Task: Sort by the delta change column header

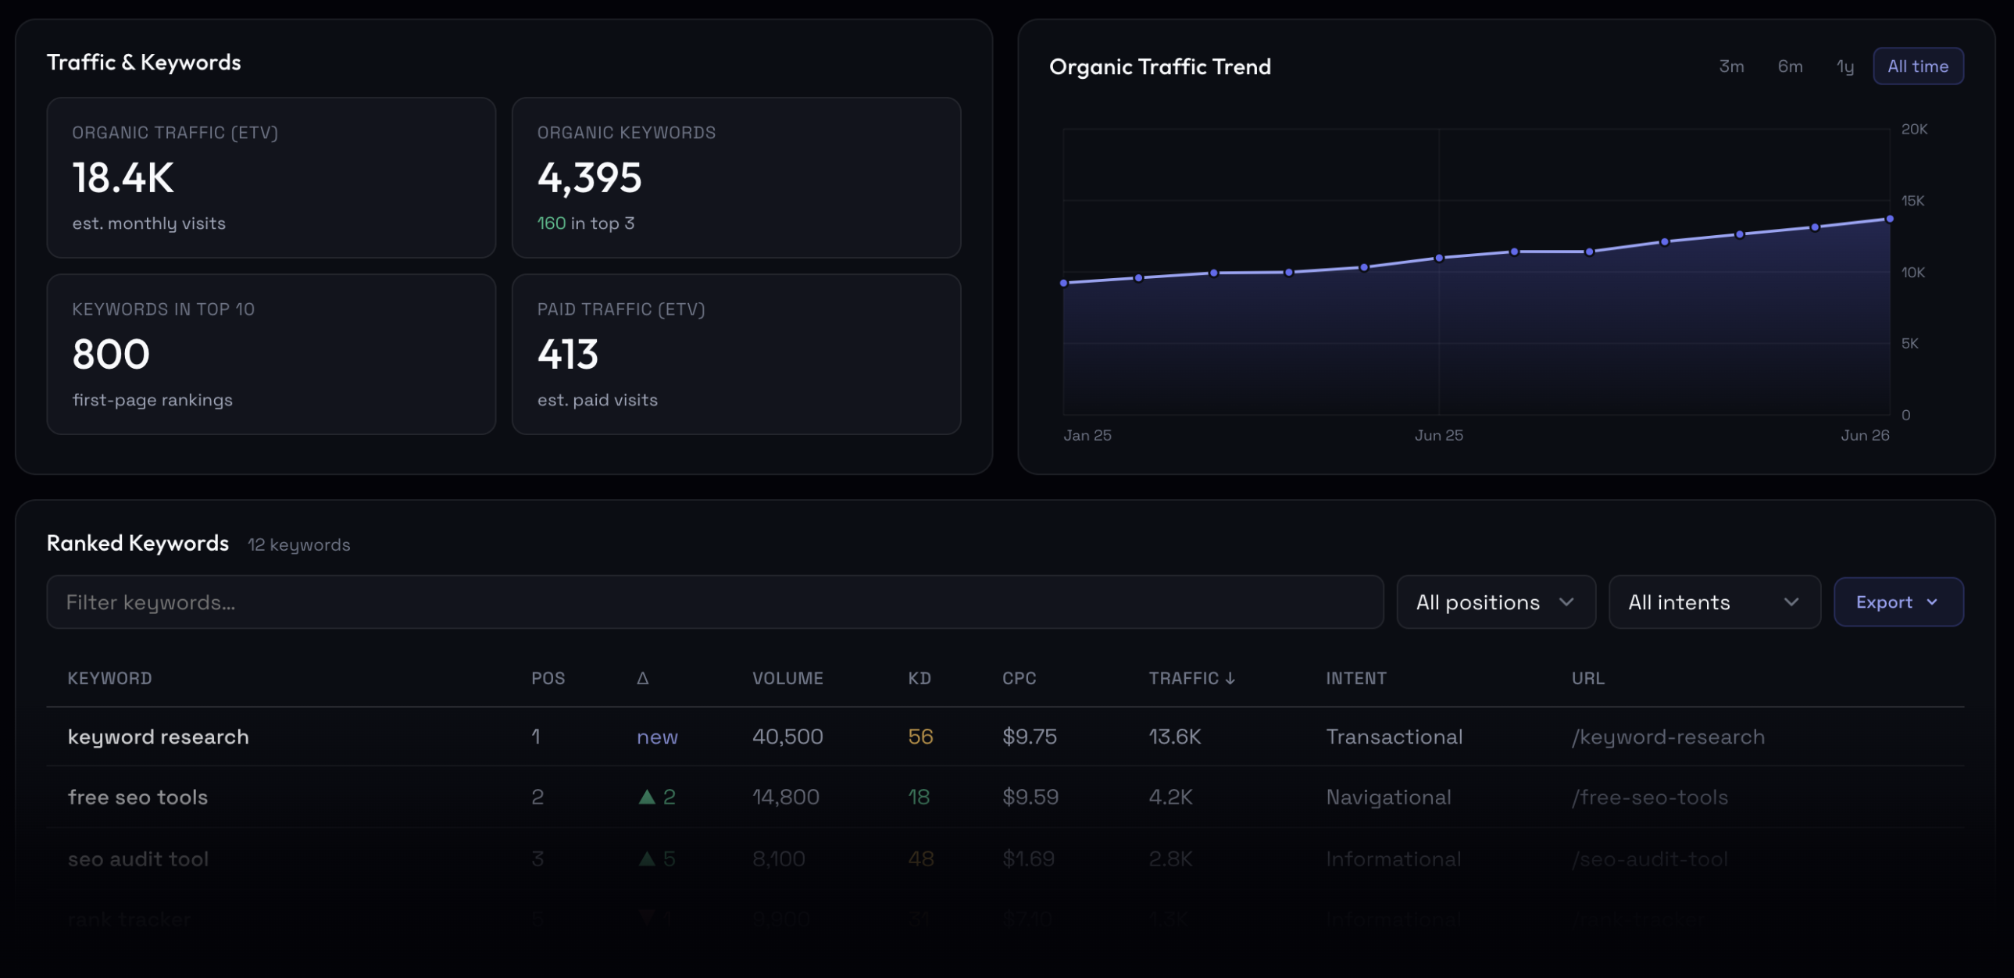Action: tap(643, 678)
